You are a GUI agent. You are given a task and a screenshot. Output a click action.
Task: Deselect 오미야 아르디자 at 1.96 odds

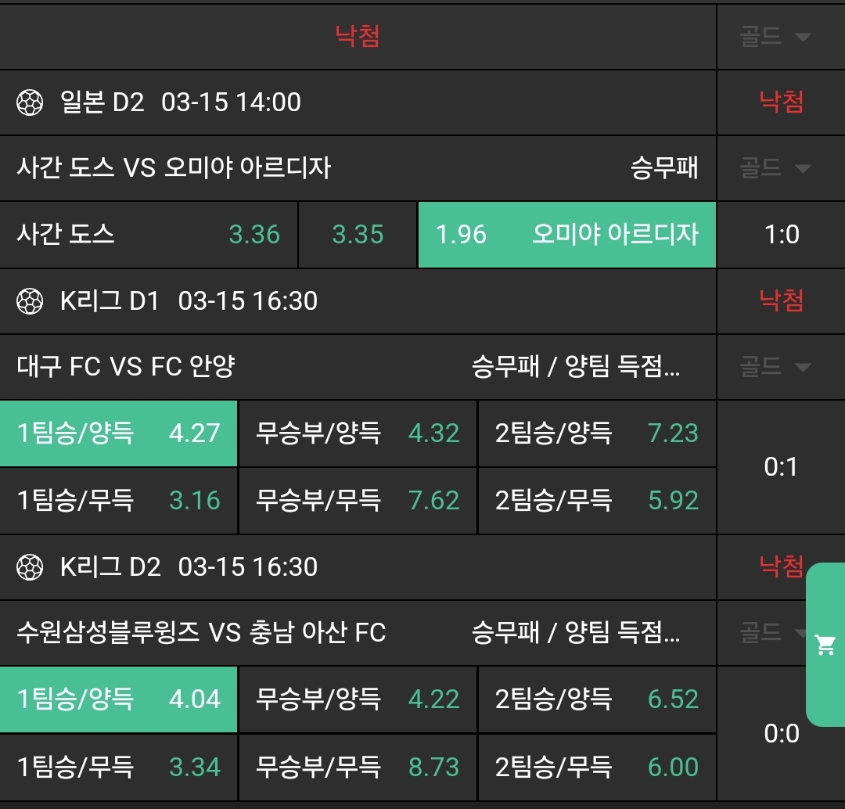[566, 235]
